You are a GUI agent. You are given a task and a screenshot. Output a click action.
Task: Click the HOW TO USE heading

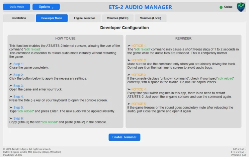[x=65, y=39]
